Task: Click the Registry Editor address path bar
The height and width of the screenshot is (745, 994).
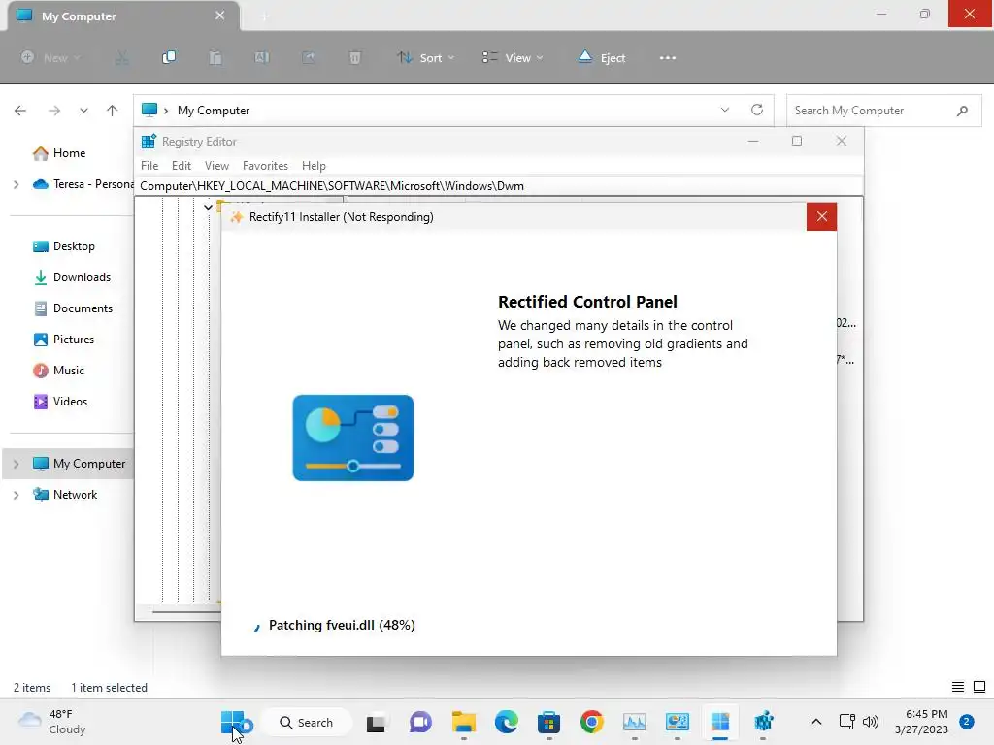Action: point(498,185)
